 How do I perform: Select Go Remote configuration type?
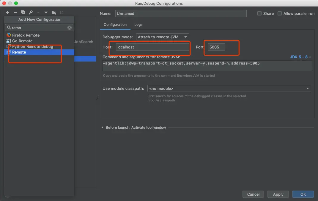(x=39, y=41)
